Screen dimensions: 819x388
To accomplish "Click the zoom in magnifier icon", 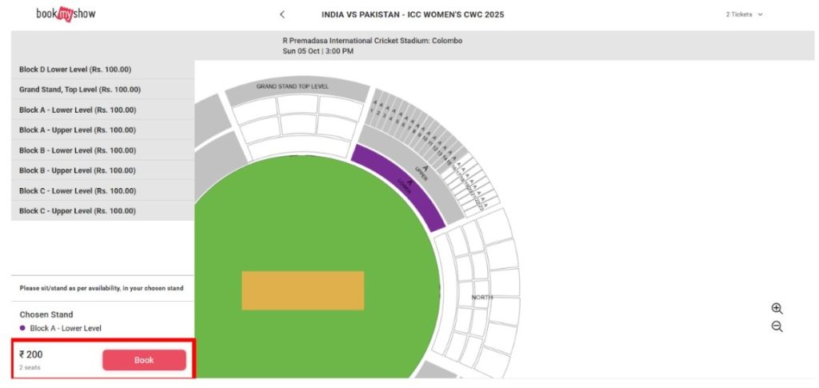I will tap(777, 308).
